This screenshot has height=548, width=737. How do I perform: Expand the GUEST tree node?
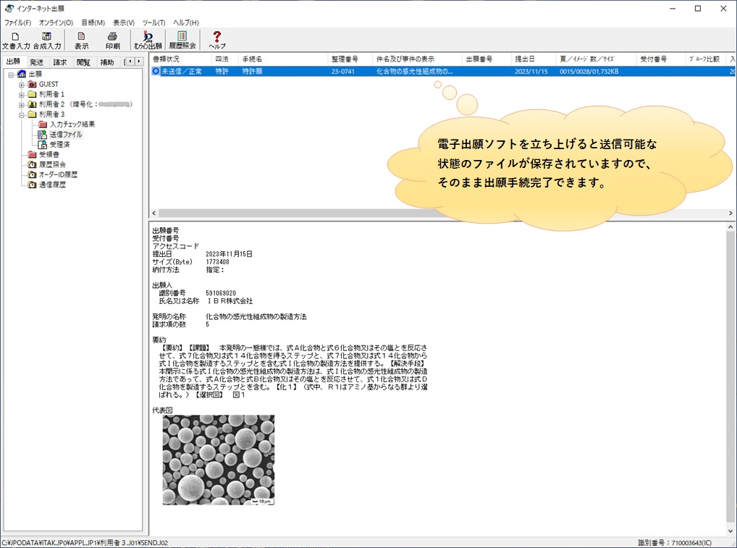22,85
